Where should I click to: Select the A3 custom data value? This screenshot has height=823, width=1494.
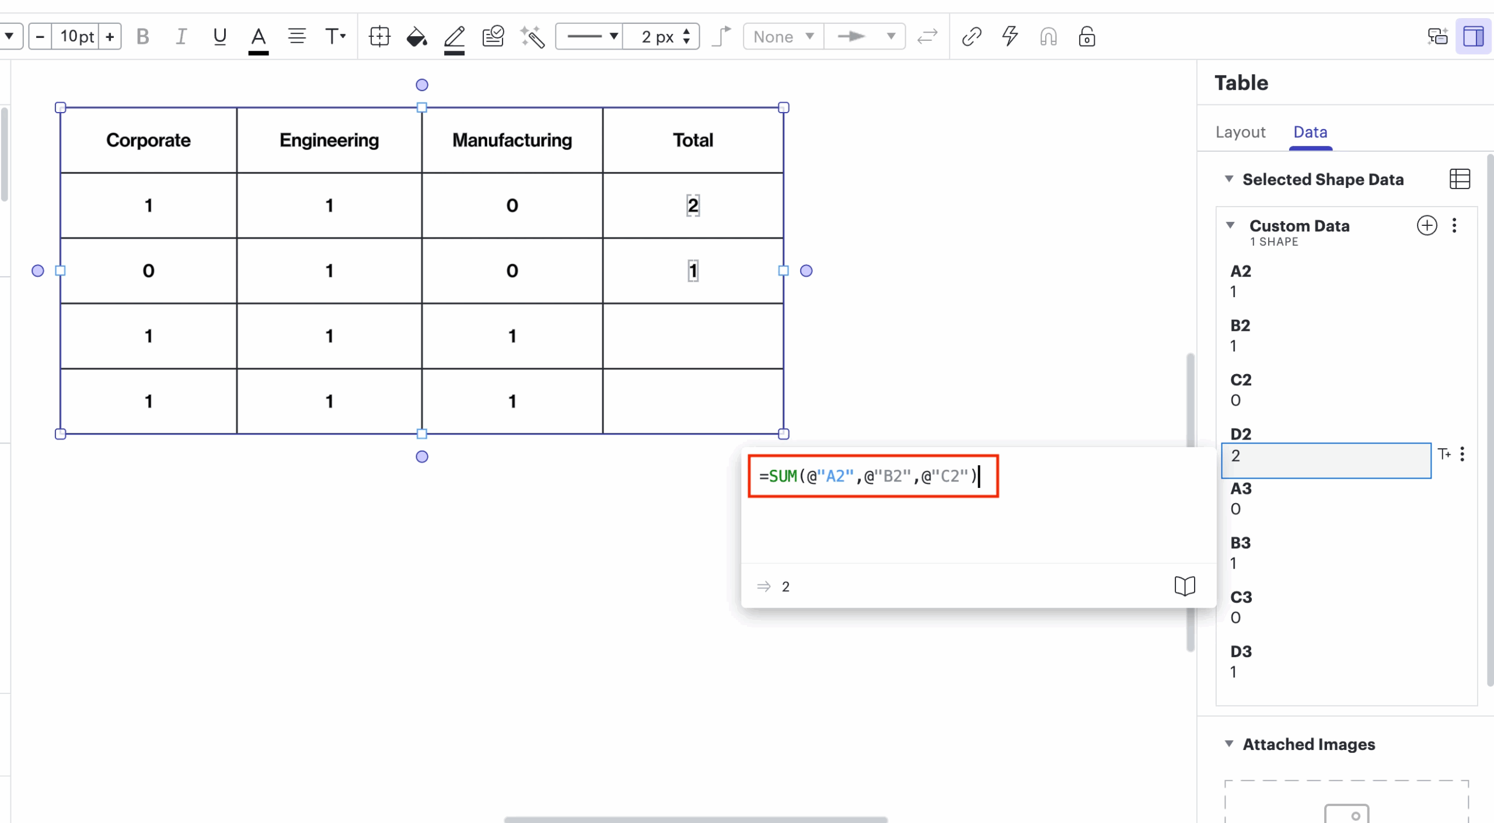1235,508
